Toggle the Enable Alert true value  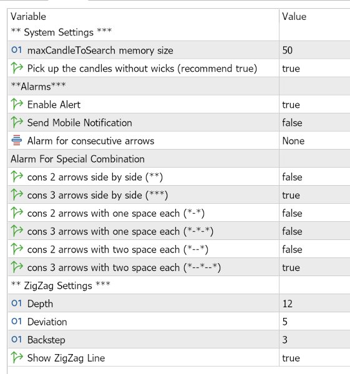314,104
